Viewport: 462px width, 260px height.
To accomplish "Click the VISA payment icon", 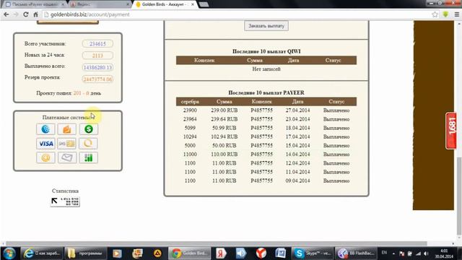I will (x=45, y=144).
